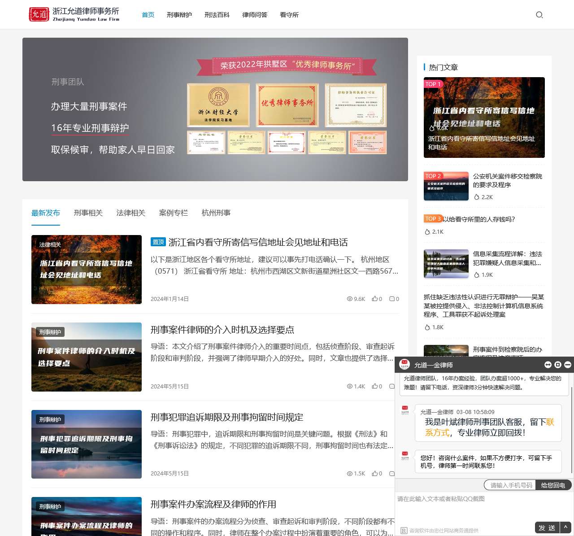Image resolution: width=574 pixels, height=536 pixels.
Task: Click the flame icon beside 2.2K
Action: (x=477, y=197)
